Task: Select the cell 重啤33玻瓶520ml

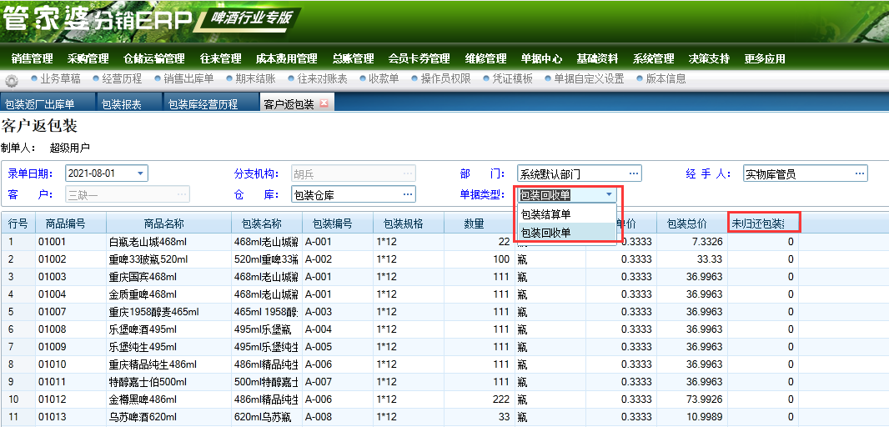Action: [168, 259]
